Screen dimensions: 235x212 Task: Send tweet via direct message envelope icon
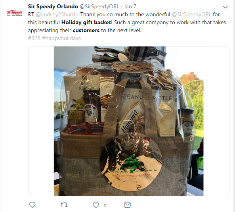[x=128, y=205]
